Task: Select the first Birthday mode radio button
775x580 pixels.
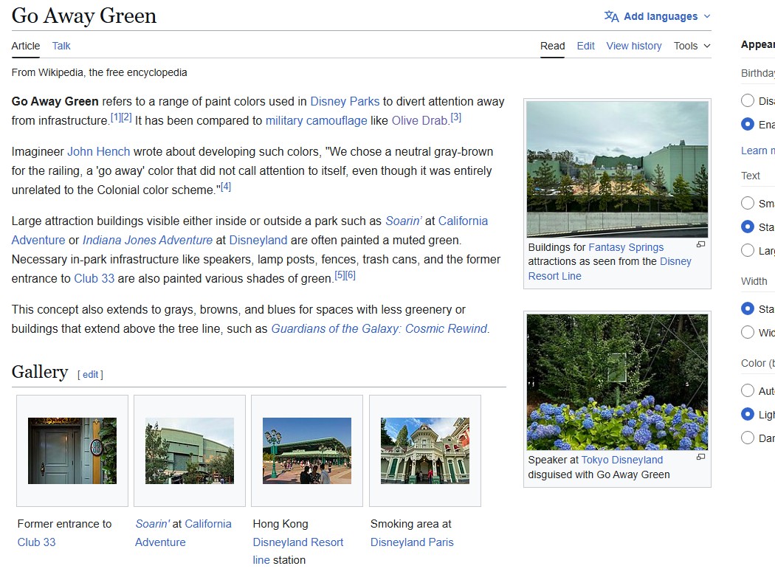Action: pyautogui.click(x=748, y=101)
